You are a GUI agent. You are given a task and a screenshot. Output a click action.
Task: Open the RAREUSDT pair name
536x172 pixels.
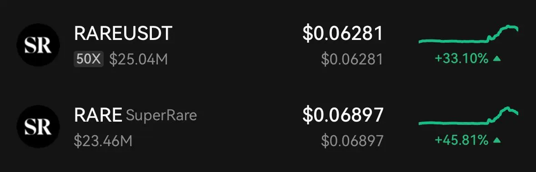(123, 34)
